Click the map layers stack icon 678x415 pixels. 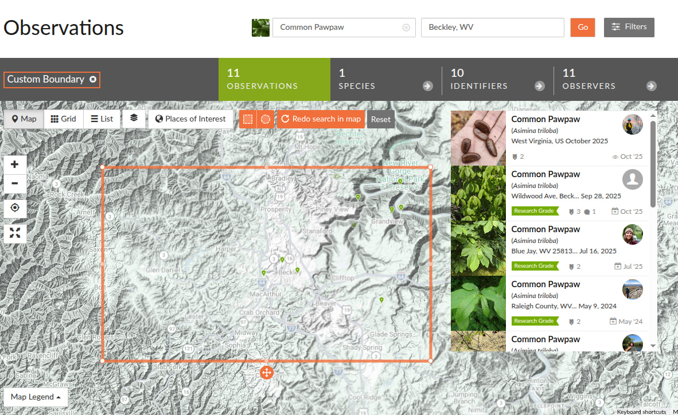point(134,119)
